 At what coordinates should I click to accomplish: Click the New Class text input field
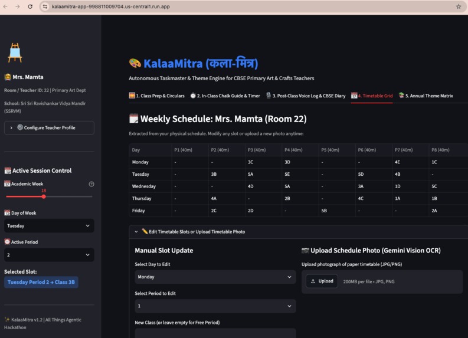click(x=215, y=333)
